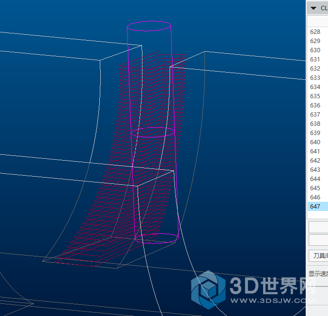The width and height of the screenshot is (328, 316).
Task: Select line 633 in the list
Action: coord(318,78)
